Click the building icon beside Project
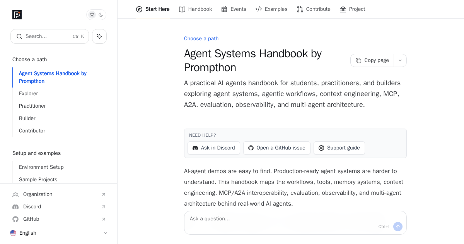The image size is (464, 244). [x=343, y=9]
